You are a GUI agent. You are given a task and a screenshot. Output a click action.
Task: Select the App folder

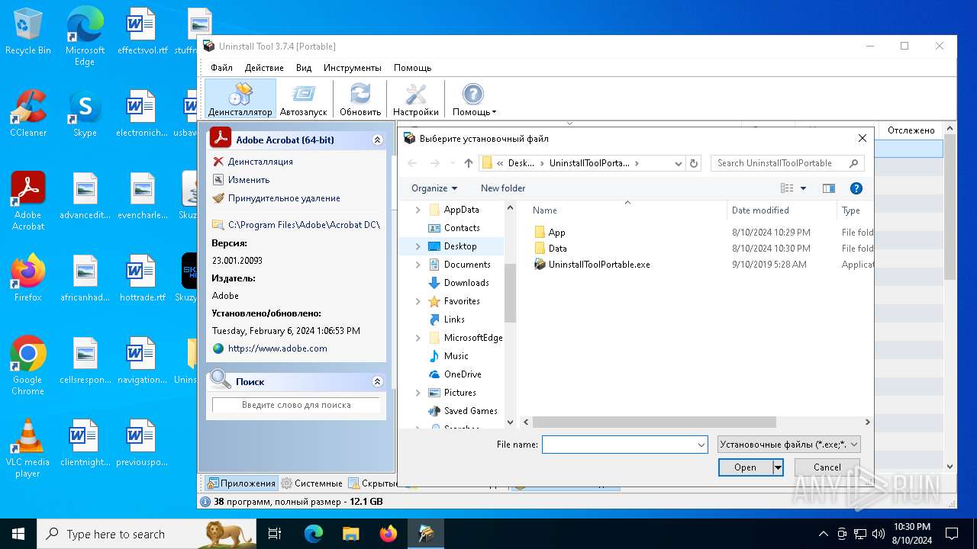point(556,233)
